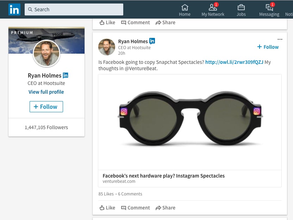The height and width of the screenshot is (220, 293).
Task: Open the post options three-dot menu
Action: pyautogui.click(x=280, y=39)
